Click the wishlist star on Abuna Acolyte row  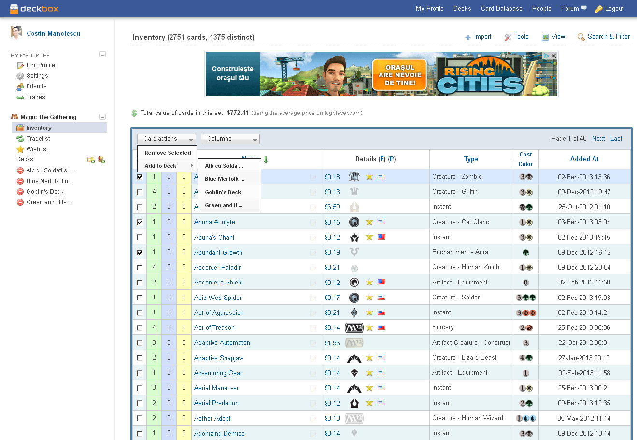[x=369, y=222]
